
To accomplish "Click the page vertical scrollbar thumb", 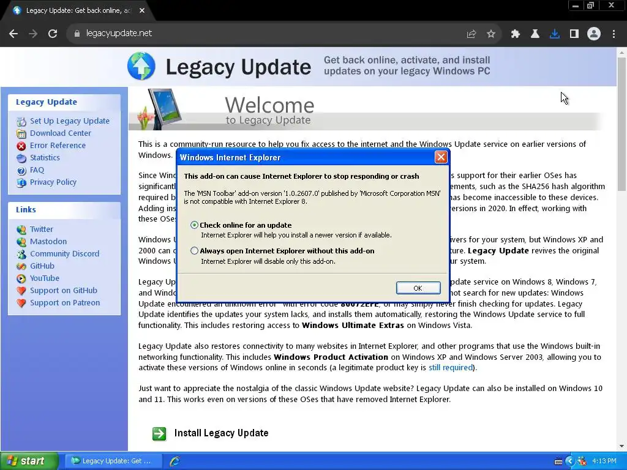I will (621, 124).
